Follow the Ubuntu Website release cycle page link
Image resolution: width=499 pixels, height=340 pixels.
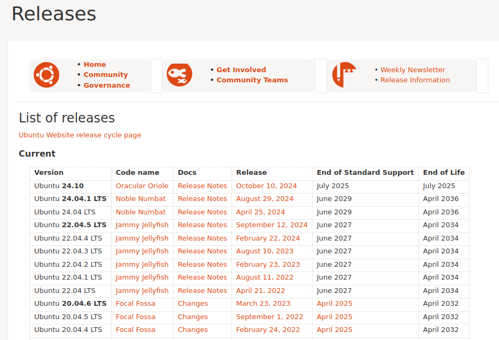coord(80,135)
